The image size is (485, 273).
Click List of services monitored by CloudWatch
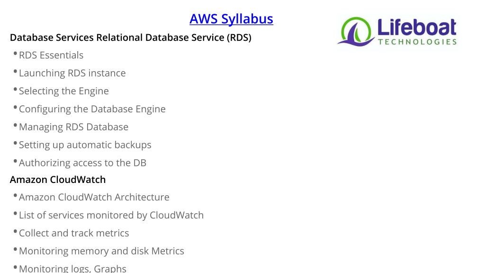tap(111, 215)
